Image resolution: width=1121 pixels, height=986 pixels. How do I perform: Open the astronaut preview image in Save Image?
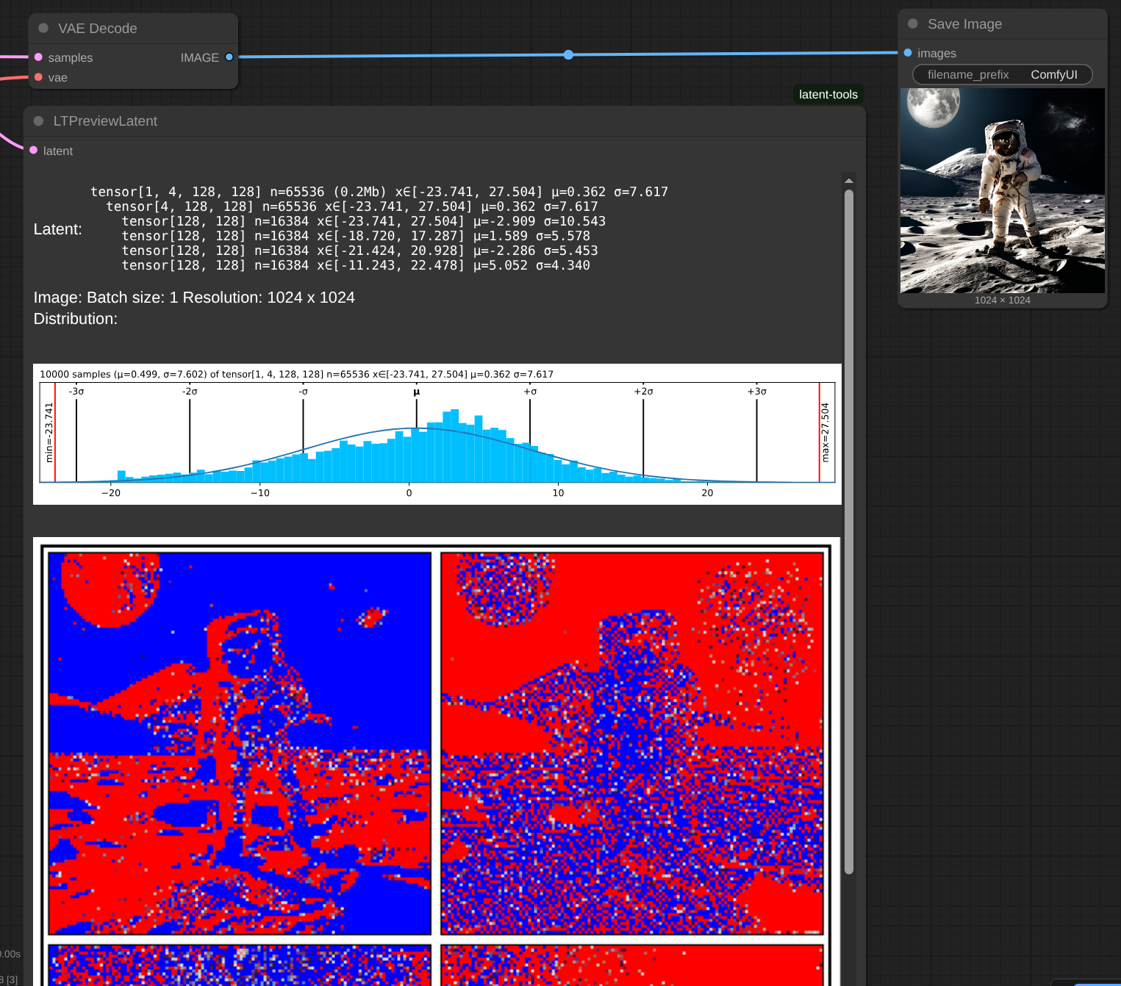1003,190
